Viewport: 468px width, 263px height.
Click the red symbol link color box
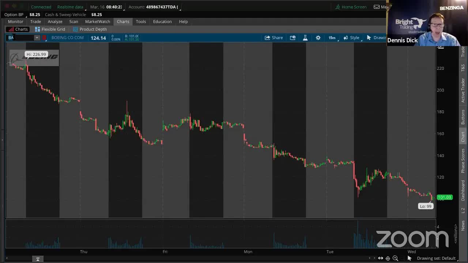pyautogui.click(x=45, y=38)
